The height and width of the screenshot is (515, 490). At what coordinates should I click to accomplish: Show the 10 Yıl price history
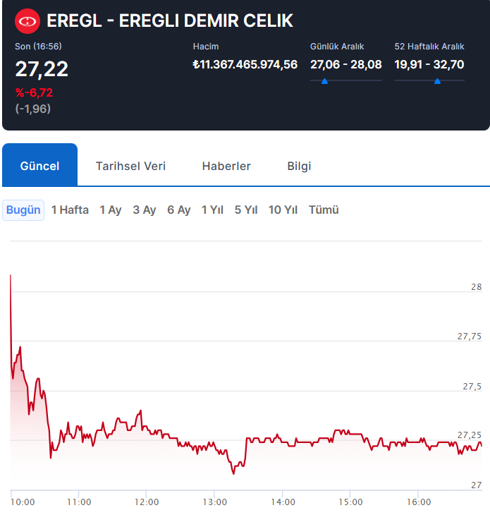coord(283,210)
